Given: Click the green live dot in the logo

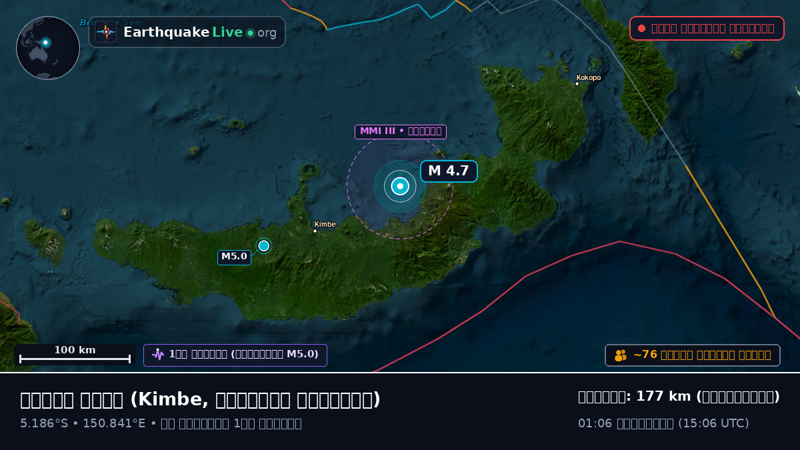Looking at the screenshot, I should click(x=250, y=33).
